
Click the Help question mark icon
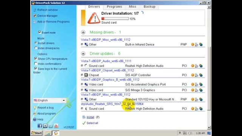[x=35, y=119]
